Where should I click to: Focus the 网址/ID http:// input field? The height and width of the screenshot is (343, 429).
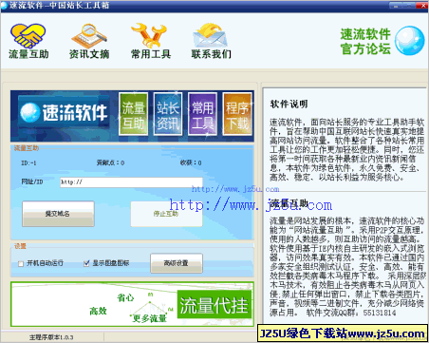coord(131,182)
